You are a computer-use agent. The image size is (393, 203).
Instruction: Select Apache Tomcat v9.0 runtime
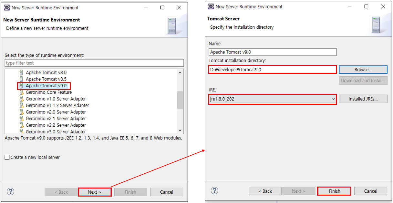coord(46,86)
